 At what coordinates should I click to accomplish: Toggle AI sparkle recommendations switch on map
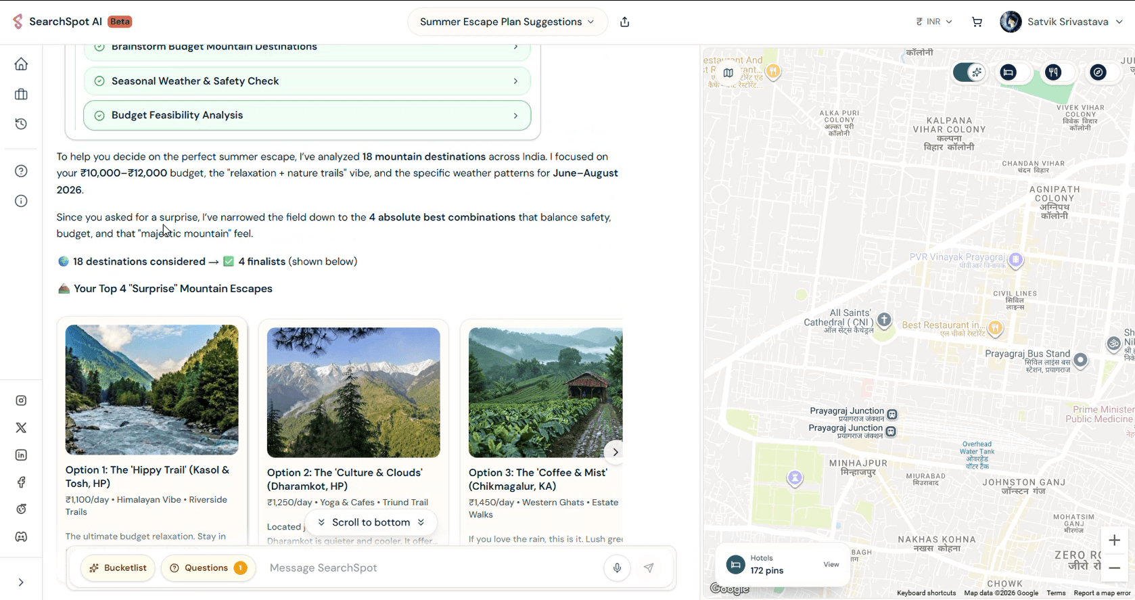click(969, 72)
